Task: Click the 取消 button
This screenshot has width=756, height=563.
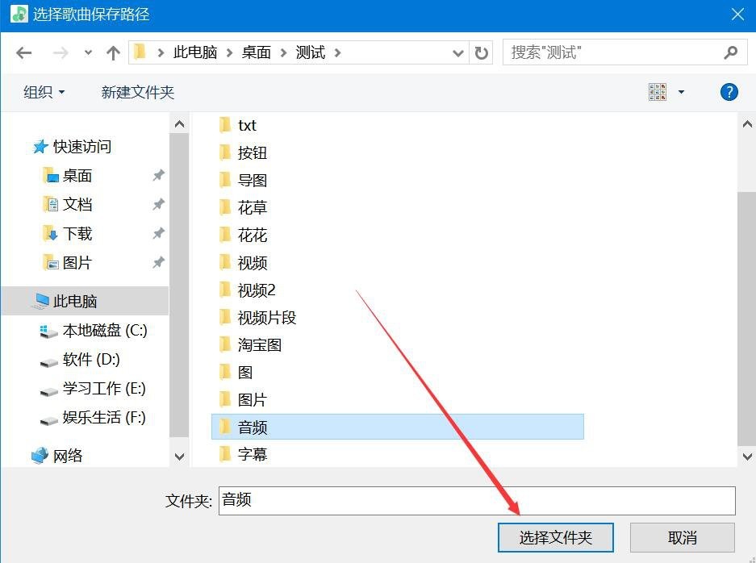Action: 683,537
